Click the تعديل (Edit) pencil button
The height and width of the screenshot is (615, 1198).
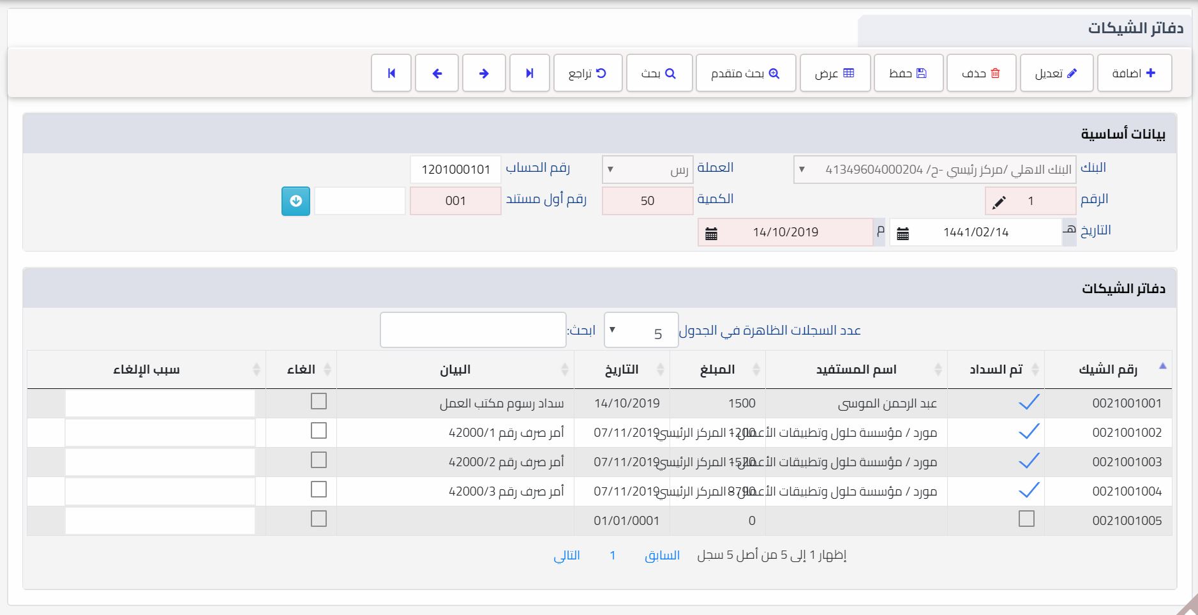1056,73
